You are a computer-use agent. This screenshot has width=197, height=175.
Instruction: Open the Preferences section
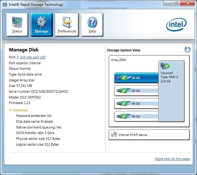click(x=67, y=25)
